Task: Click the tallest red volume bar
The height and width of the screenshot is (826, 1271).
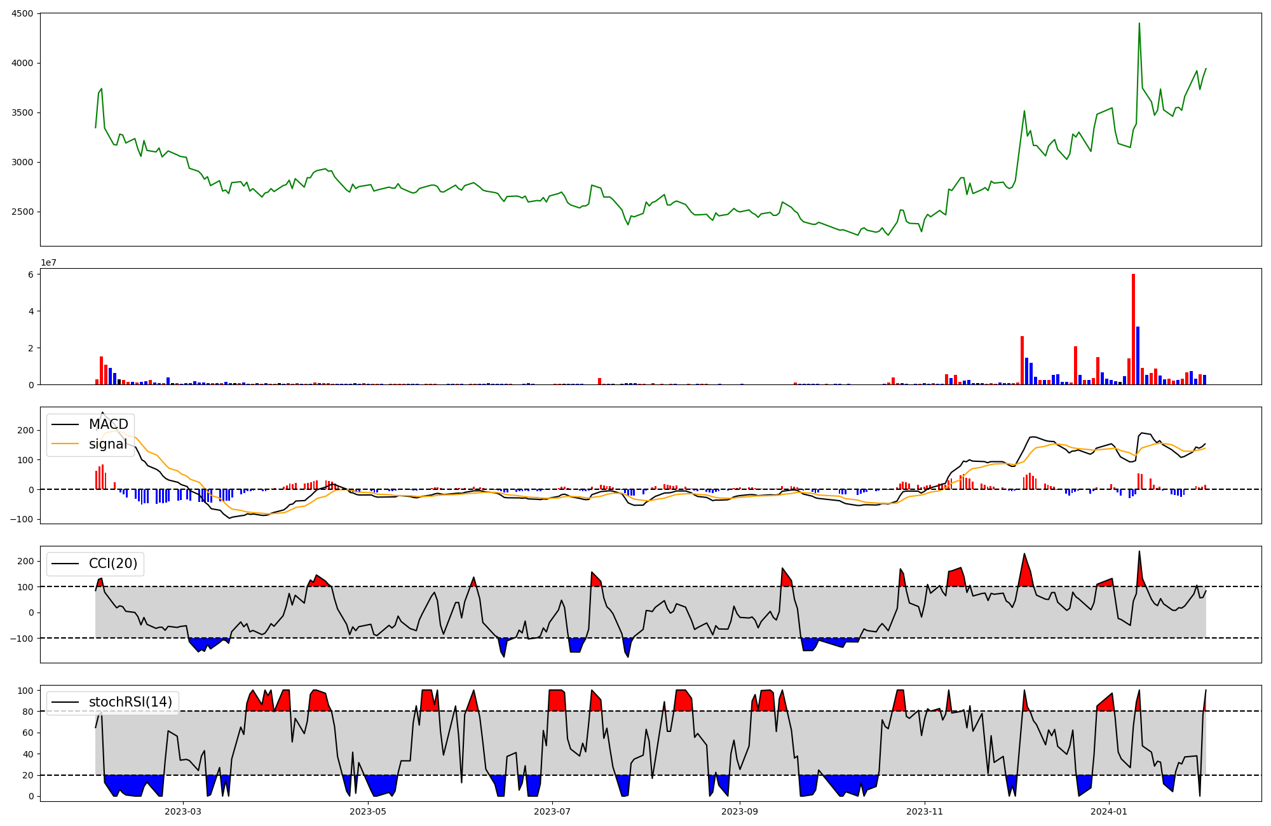Action: pyautogui.click(x=1133, y=330)
